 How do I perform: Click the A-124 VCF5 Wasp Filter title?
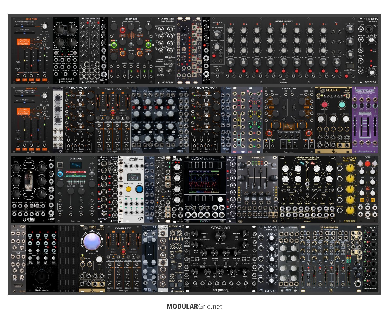pyautogui.click(x=349, y=159)
